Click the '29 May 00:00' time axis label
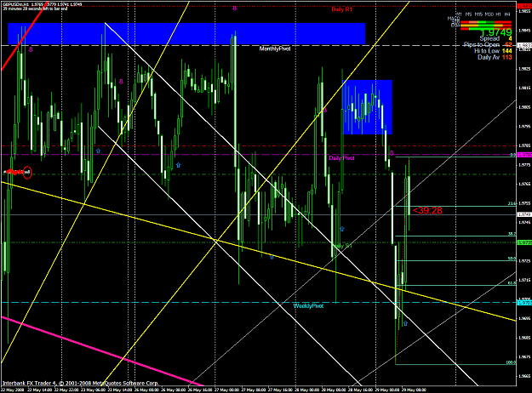The width and height of the screenshot is (532, 393). point(386,390)
